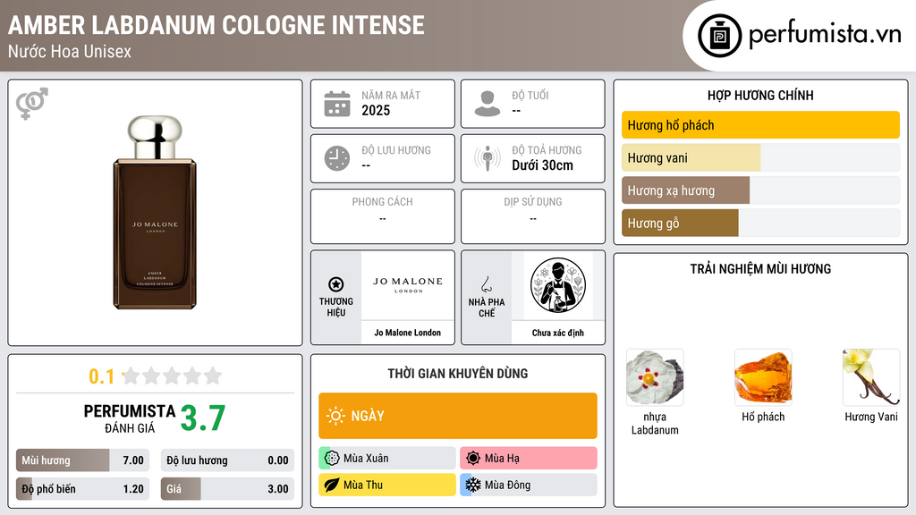Click the Giá 3.00 score bar

point(227,489)
